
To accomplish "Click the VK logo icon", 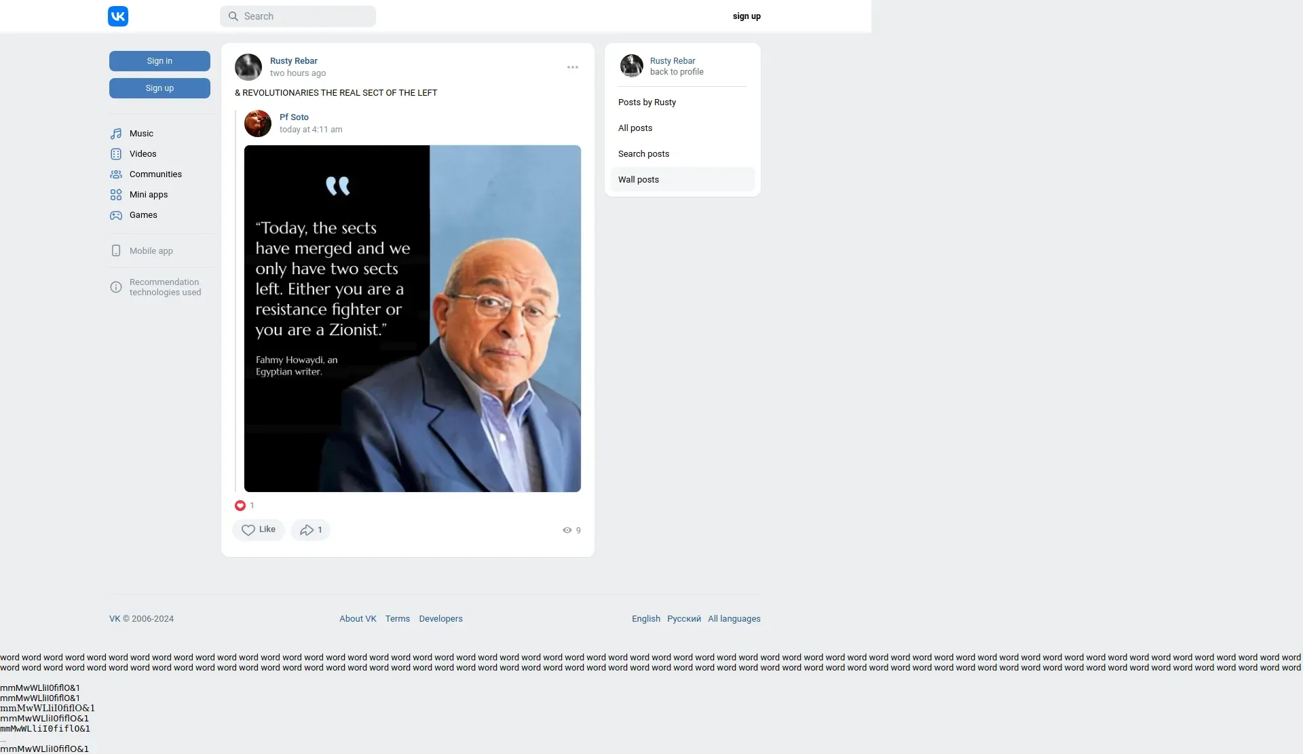I will (118, 16).
